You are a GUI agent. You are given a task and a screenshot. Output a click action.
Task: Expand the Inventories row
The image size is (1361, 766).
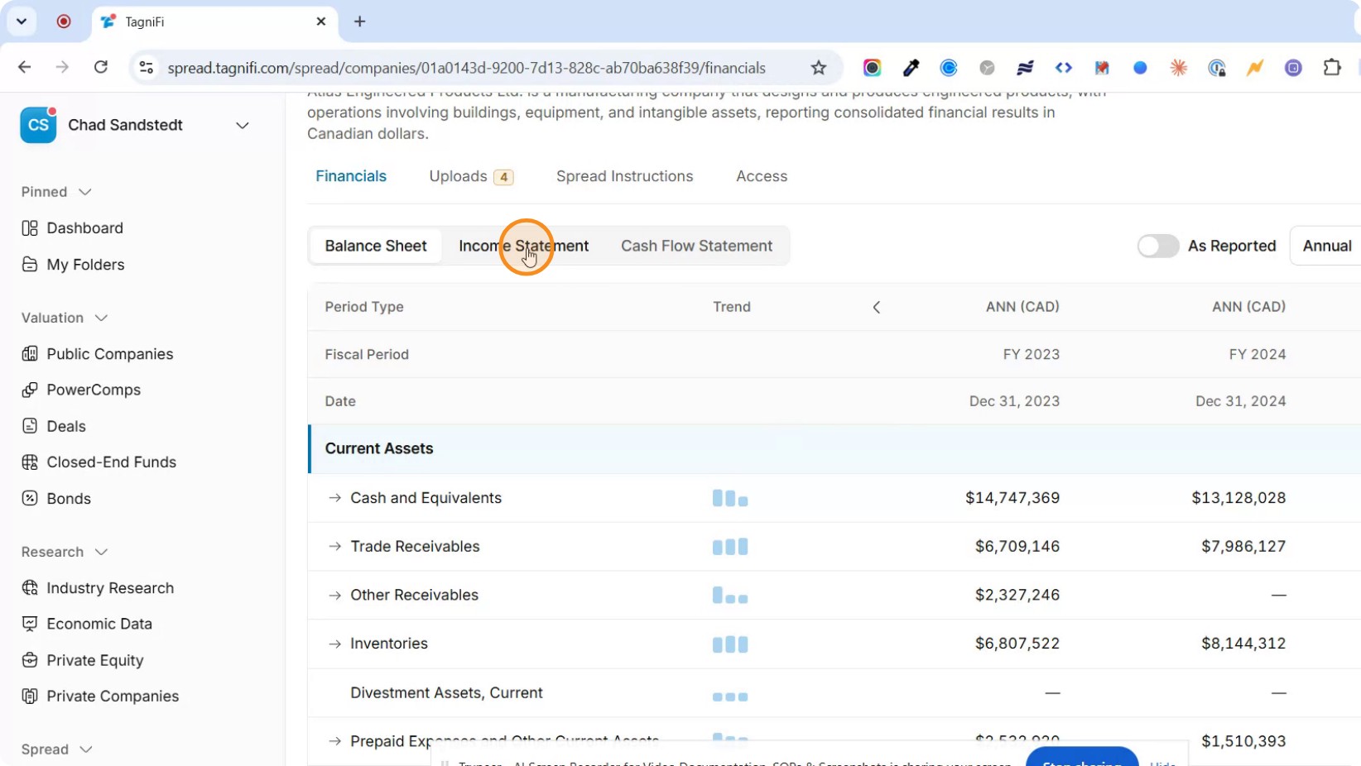coord(334,644)
